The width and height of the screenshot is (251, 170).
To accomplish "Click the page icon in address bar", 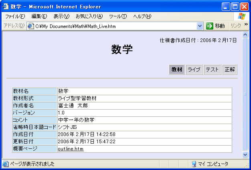I will [x=30, y=26].
